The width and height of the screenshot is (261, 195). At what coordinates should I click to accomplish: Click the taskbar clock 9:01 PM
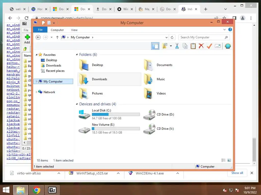(250, 188)
